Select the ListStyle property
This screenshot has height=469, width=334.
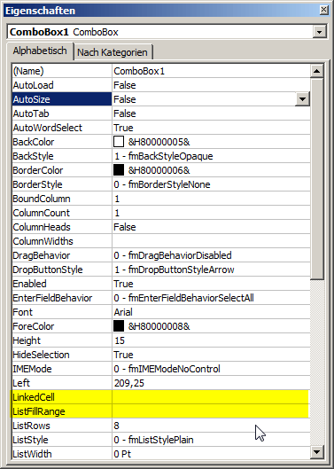(62, 440)
